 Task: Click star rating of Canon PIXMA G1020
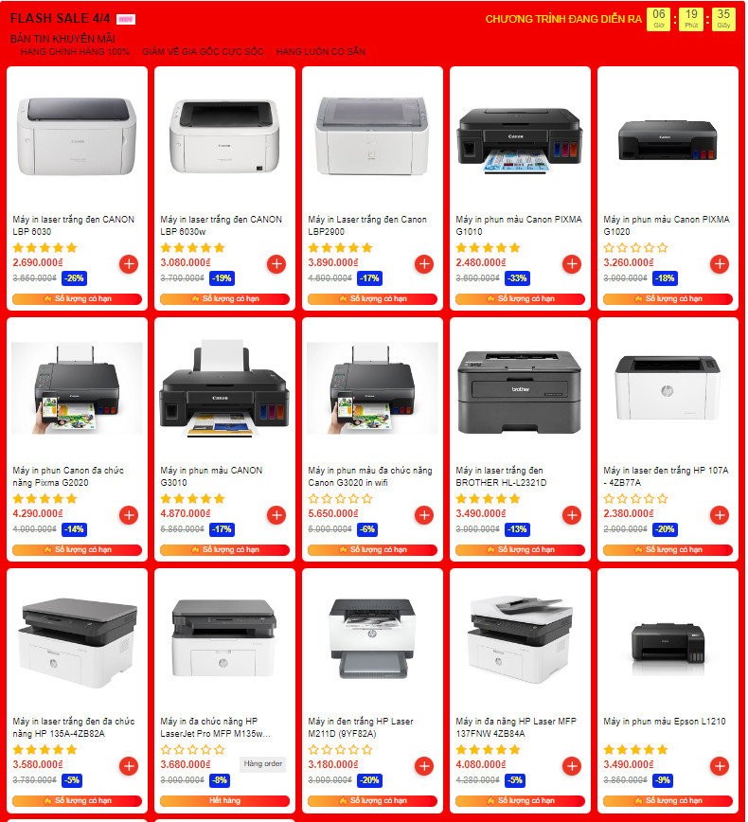pos(635,247)
